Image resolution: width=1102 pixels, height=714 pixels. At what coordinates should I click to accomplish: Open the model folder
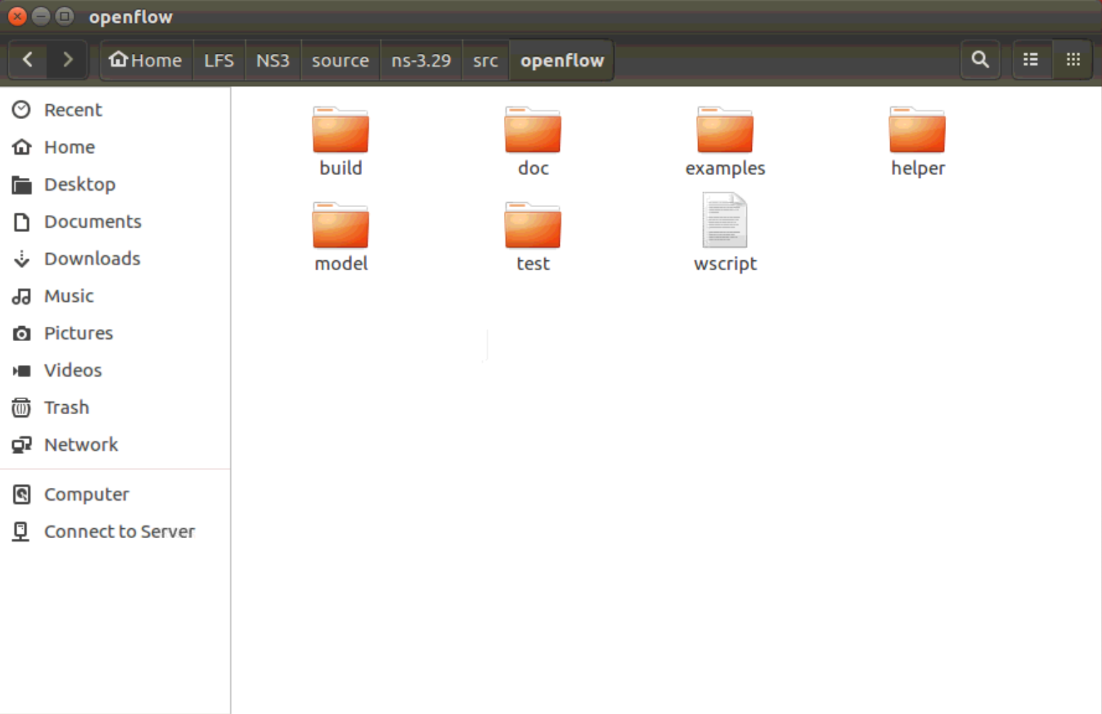coord(341,235)
